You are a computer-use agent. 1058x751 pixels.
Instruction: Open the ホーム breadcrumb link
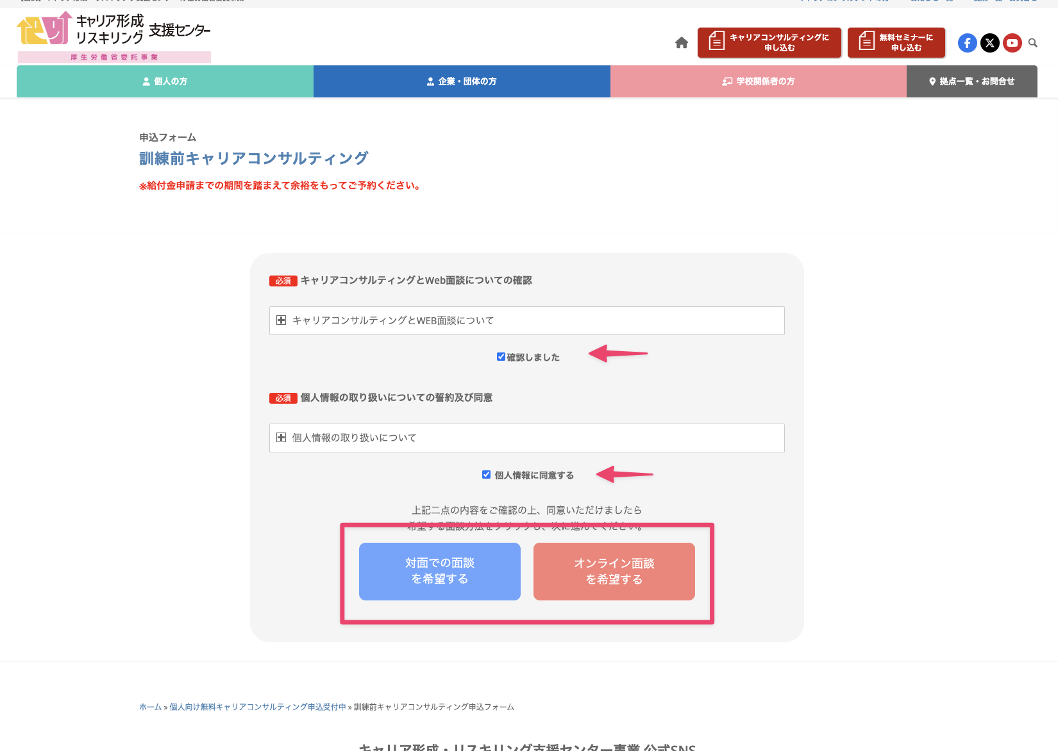pyautogui.click(x=150, y=707)
